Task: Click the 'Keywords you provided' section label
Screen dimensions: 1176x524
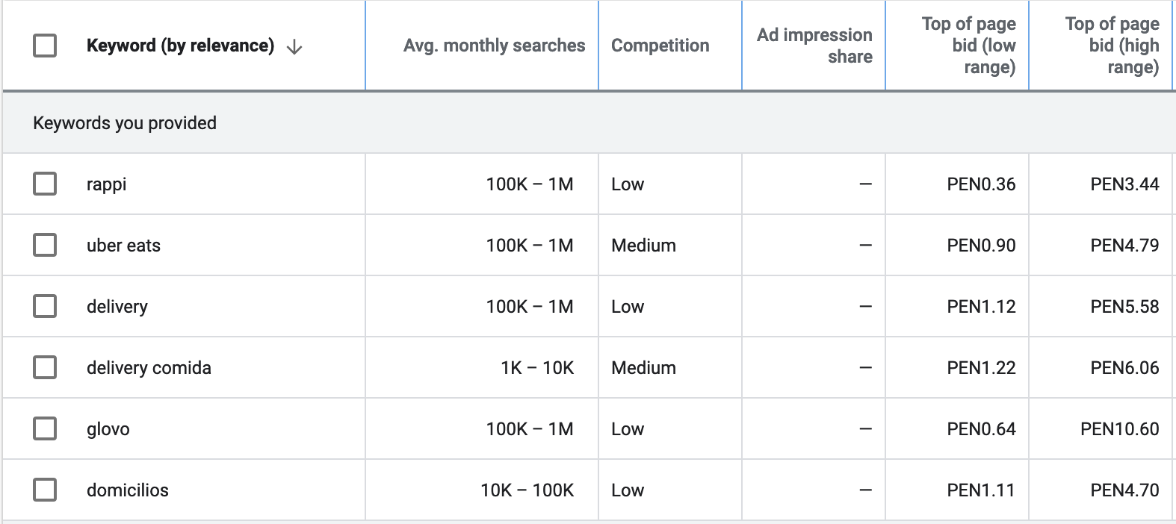Action: pos(125,123)
